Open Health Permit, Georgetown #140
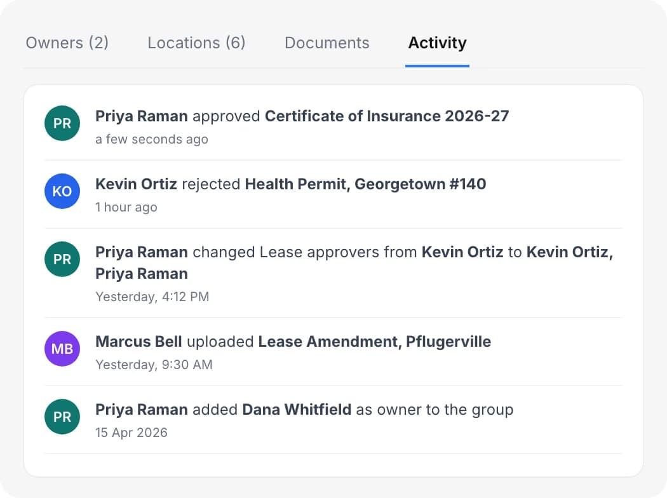 (x=365, y=184)
